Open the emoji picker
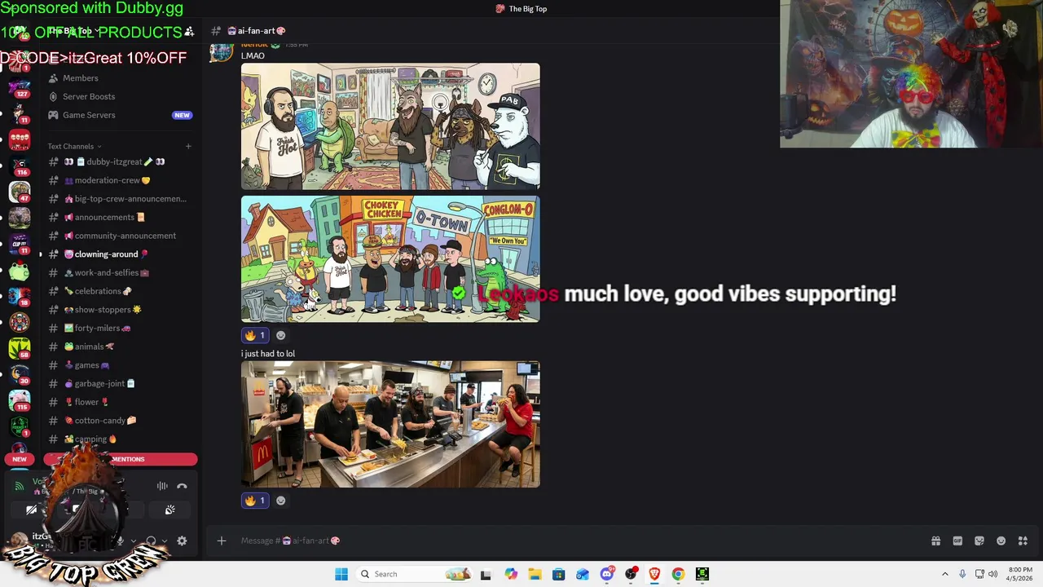1043x587 pixels. pyautogui.click(x=1001, y=541)
